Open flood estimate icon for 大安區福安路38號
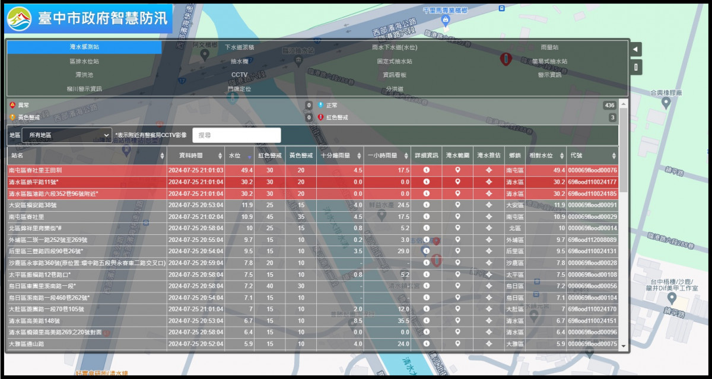Viewport: 712px width, 379px height. pyautogui.click(x=489, y=205)
